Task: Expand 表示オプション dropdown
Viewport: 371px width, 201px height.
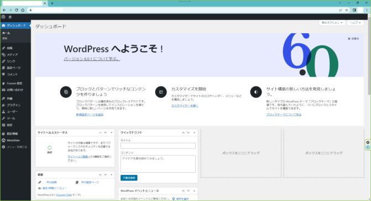Action: coord(332,23)
